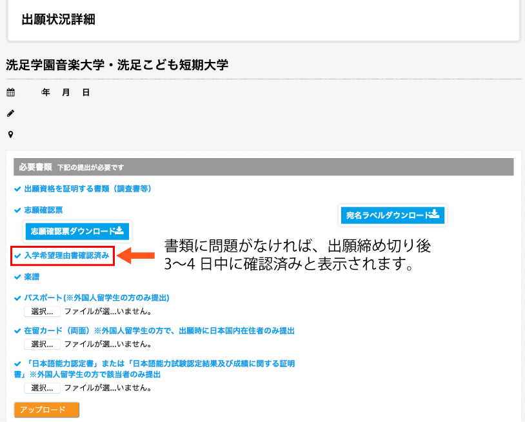
Task: Click checkmark icon beside 楽譜
Action: (x=18, y=277)
